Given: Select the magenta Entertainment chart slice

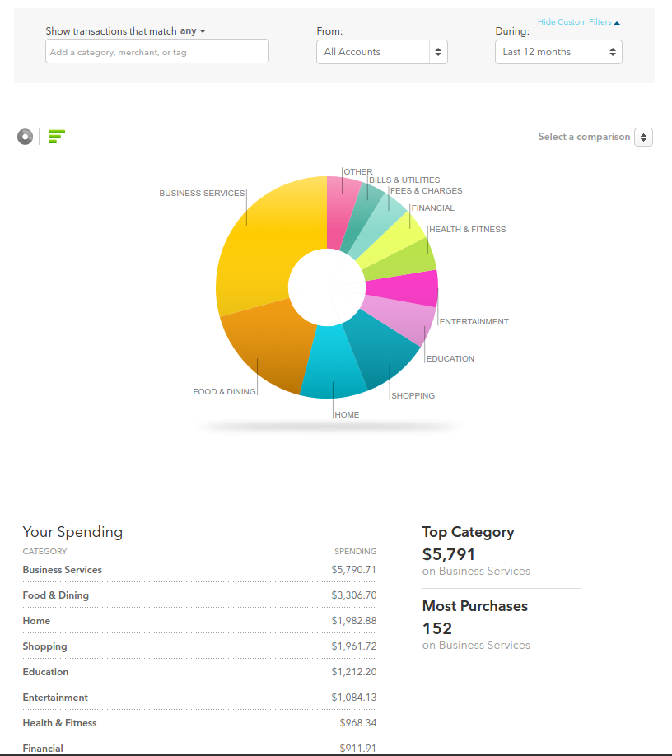Looking at the screenshot, I should click(x=403, y=288).
